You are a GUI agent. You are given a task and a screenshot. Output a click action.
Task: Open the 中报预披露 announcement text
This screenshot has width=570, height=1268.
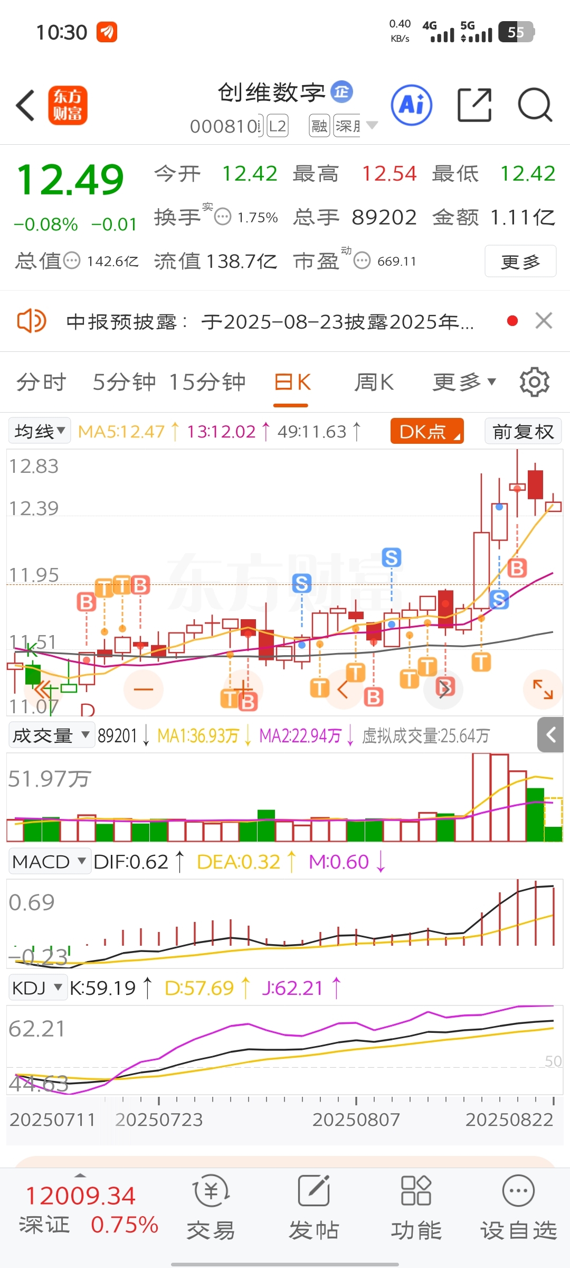(x=270, y=321)
